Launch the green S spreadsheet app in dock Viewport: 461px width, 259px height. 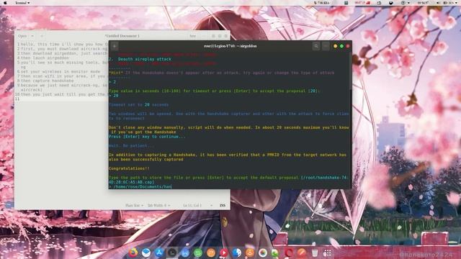point(198,253)
